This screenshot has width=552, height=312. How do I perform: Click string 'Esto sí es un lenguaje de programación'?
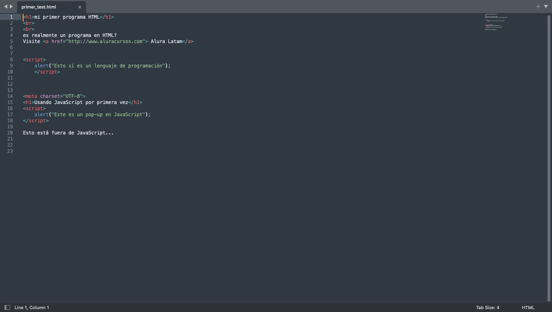(108, 66)
